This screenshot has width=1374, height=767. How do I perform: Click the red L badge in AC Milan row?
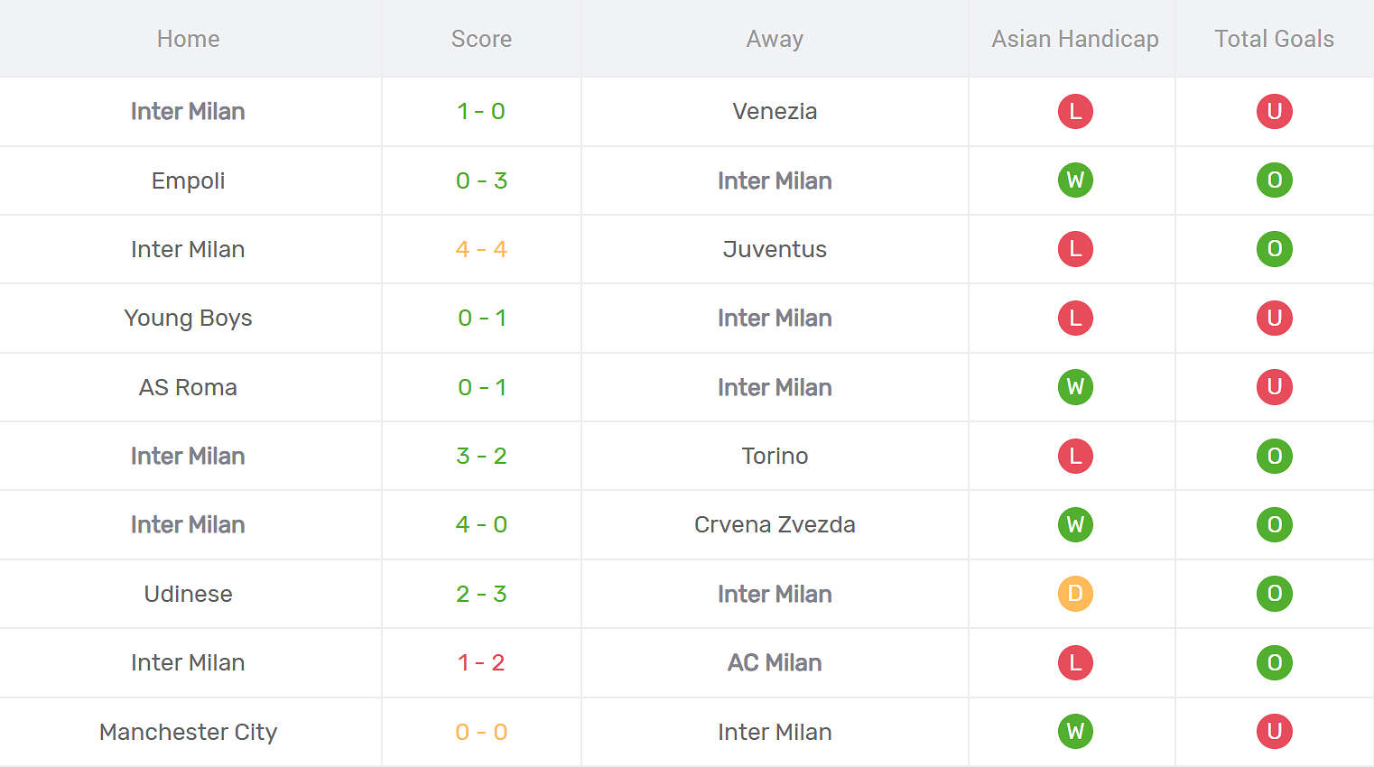pyautogui.click(x=1075, y=662)
